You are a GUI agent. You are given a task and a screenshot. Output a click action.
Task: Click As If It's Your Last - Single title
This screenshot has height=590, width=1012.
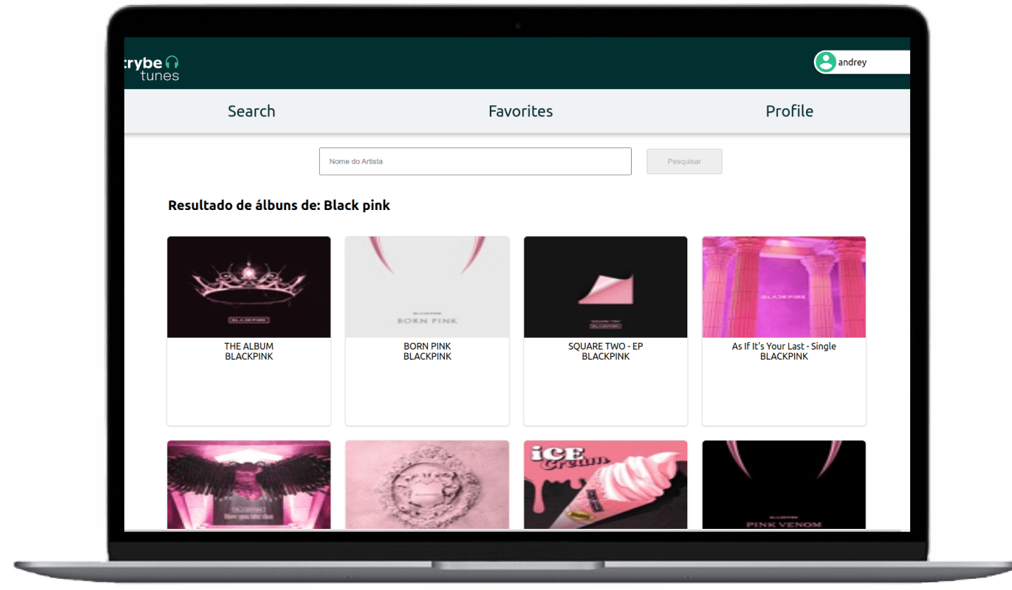point(784,346)
